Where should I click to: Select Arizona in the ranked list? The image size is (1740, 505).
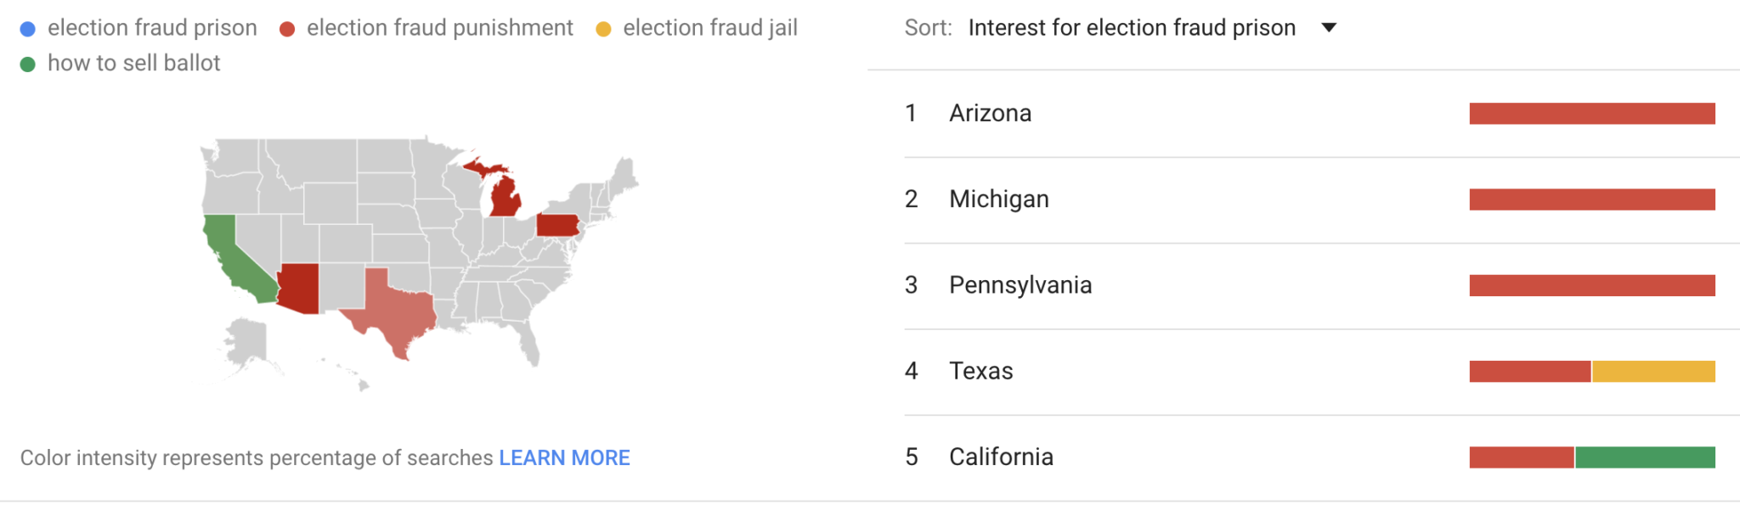[990, 113]
